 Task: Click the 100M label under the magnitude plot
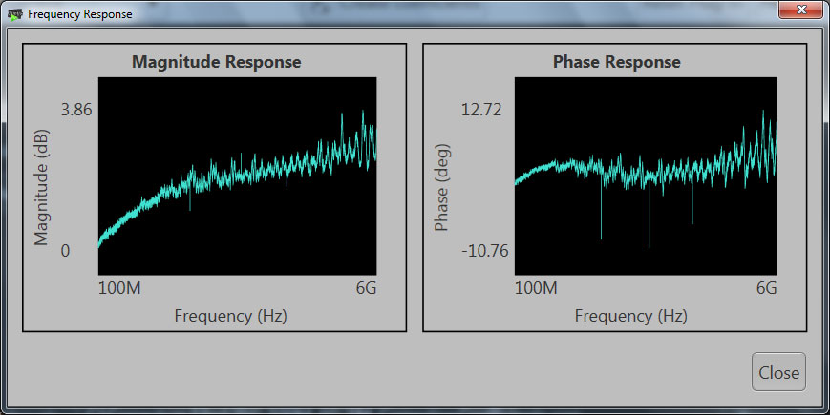coord(121,287)
